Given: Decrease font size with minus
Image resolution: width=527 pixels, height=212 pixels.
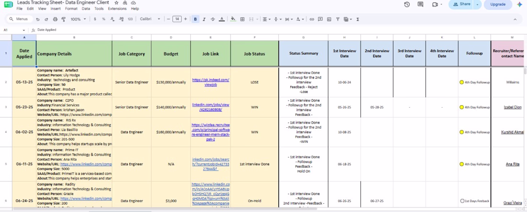Looking at the screenshot, I should tap(168, 19).
